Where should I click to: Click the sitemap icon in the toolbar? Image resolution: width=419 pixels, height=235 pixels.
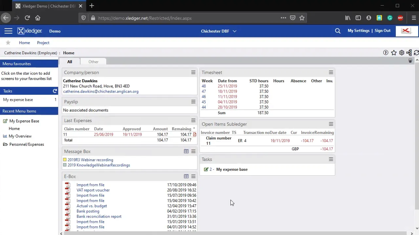coord(408,52)
